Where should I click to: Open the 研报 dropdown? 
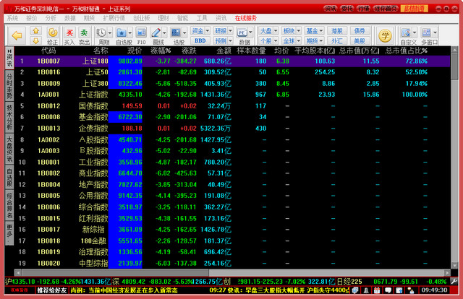224,30
